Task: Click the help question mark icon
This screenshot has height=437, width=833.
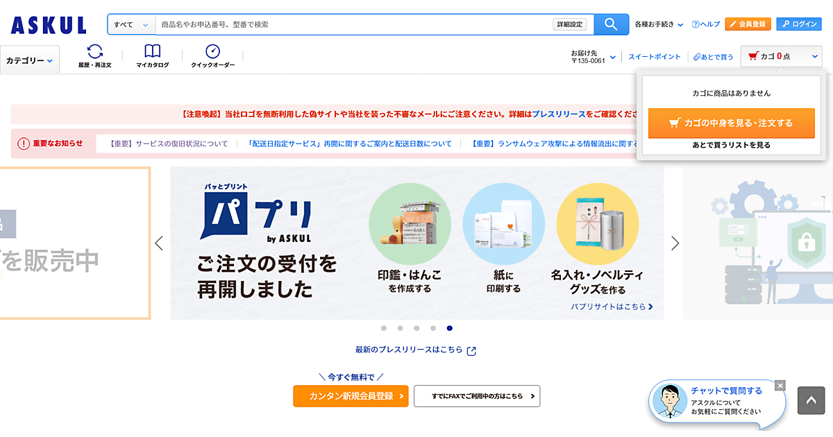Action: tap(695, 24)
